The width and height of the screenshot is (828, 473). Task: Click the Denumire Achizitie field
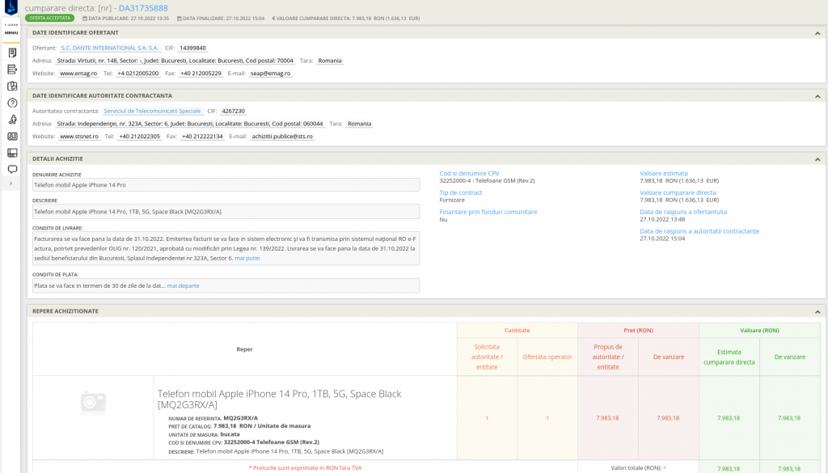pos(226,185)
